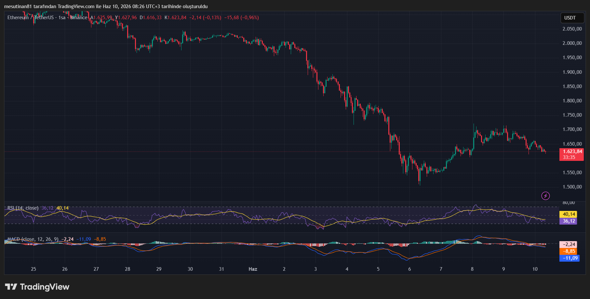
Task: Click the candle countdown timer 33:35
Action: point(569,157)
